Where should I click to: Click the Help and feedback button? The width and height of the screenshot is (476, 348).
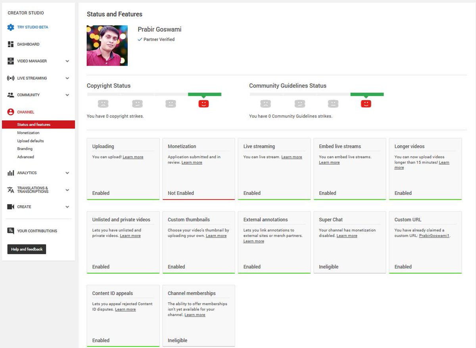click(x=27, y=249)
